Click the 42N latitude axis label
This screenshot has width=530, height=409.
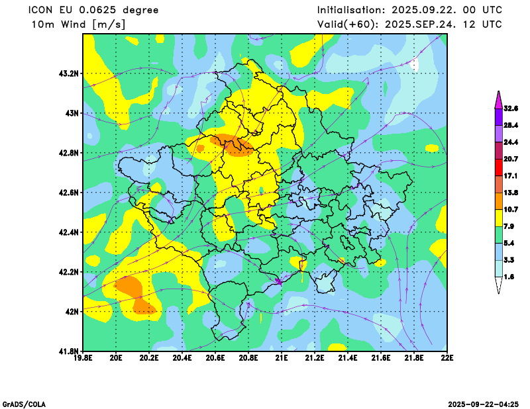click(72, 312)
